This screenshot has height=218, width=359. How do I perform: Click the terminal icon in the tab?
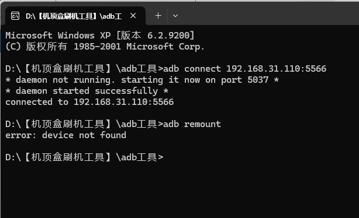pyautogui.click(x=15, y=16)
